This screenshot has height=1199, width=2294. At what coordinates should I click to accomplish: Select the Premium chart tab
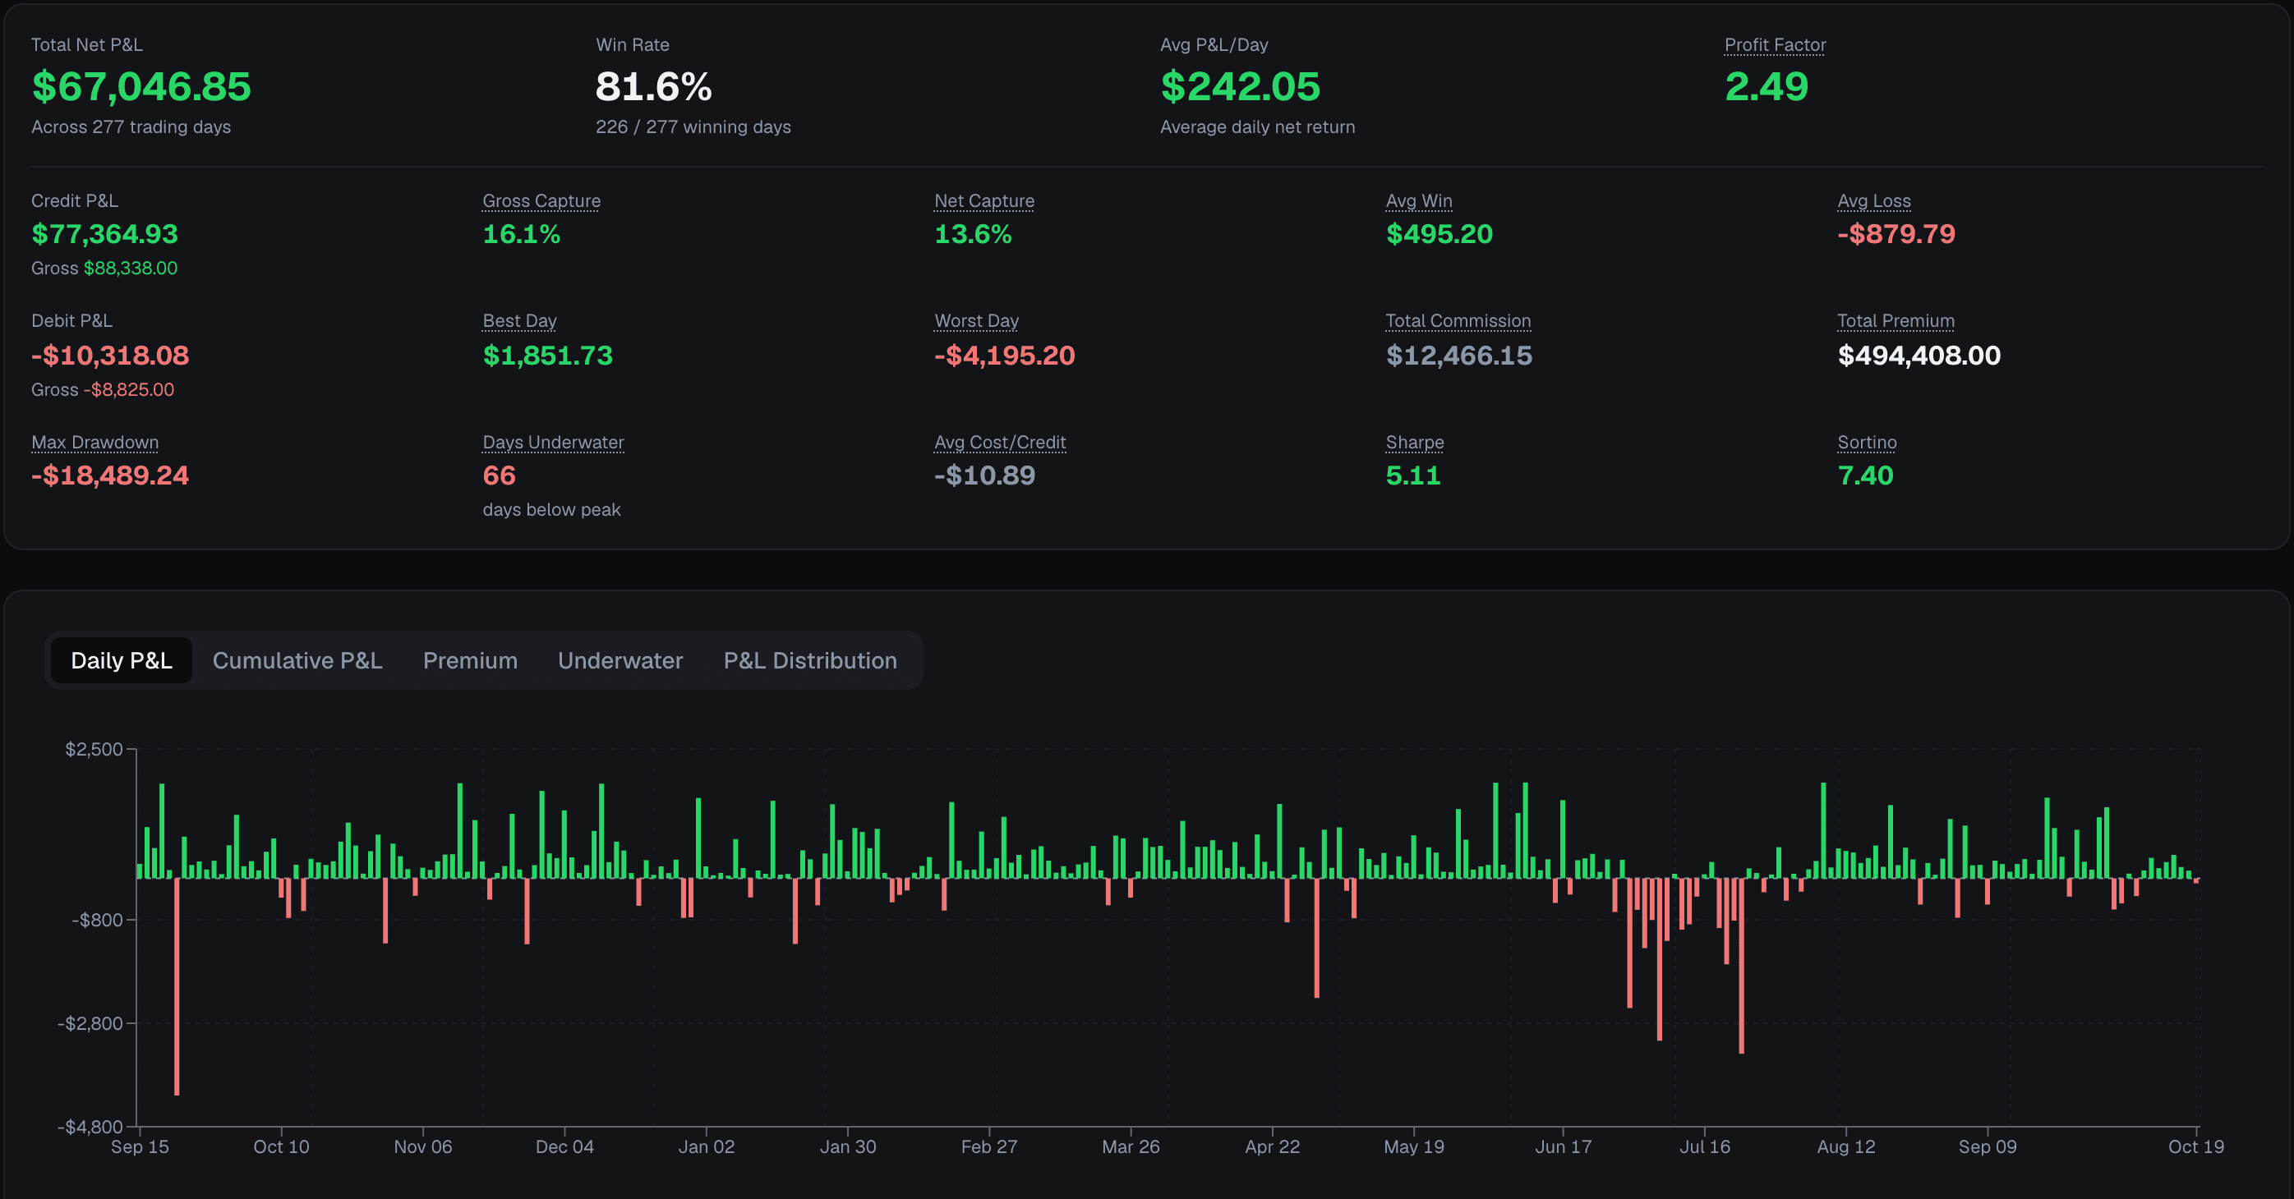tap(470, 660)
